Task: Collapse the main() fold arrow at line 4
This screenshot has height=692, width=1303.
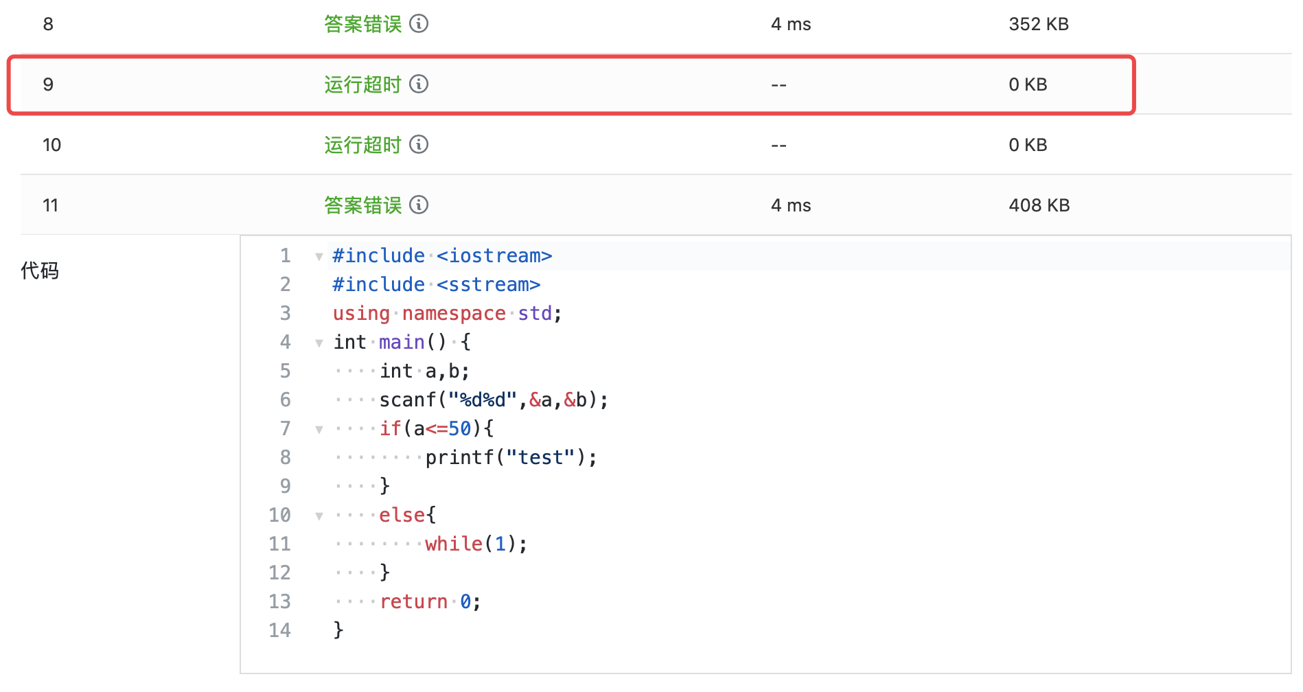Action: [319, 343]
